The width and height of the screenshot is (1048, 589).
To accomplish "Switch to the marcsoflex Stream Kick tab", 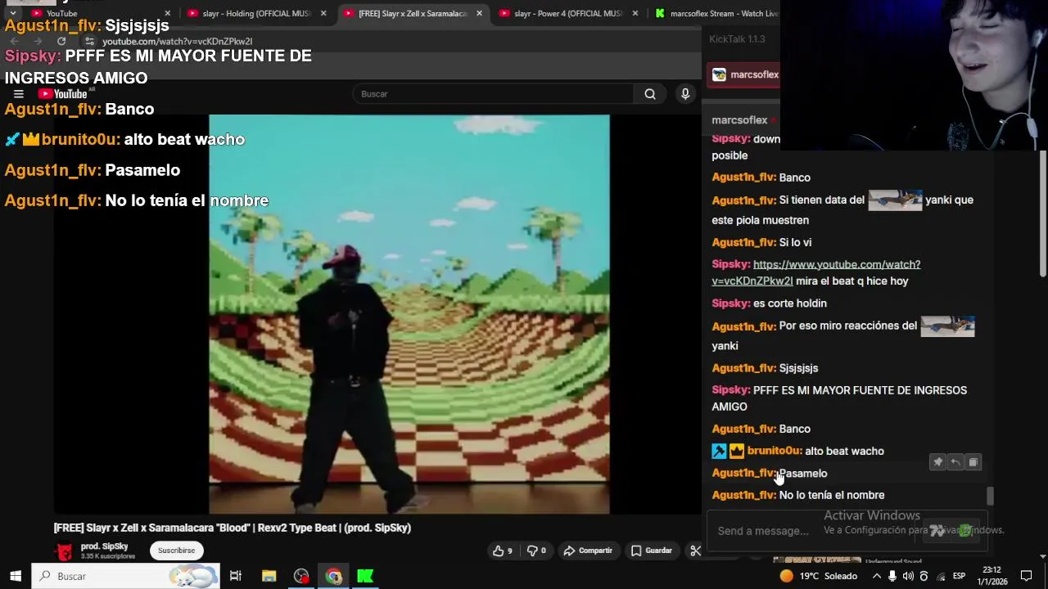I will pos(714,13).
